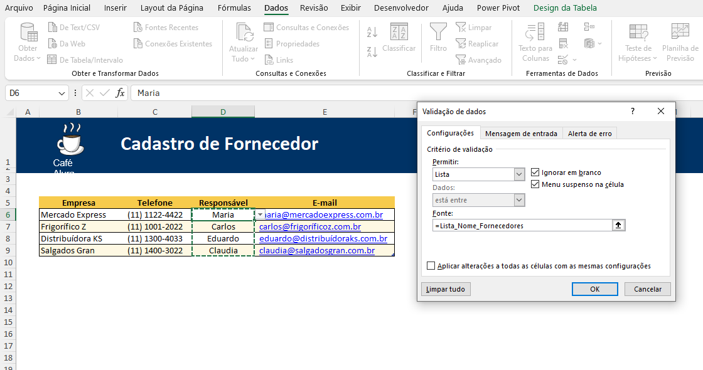Enable Aplicar alterações a todas as células checkbox

431,266
